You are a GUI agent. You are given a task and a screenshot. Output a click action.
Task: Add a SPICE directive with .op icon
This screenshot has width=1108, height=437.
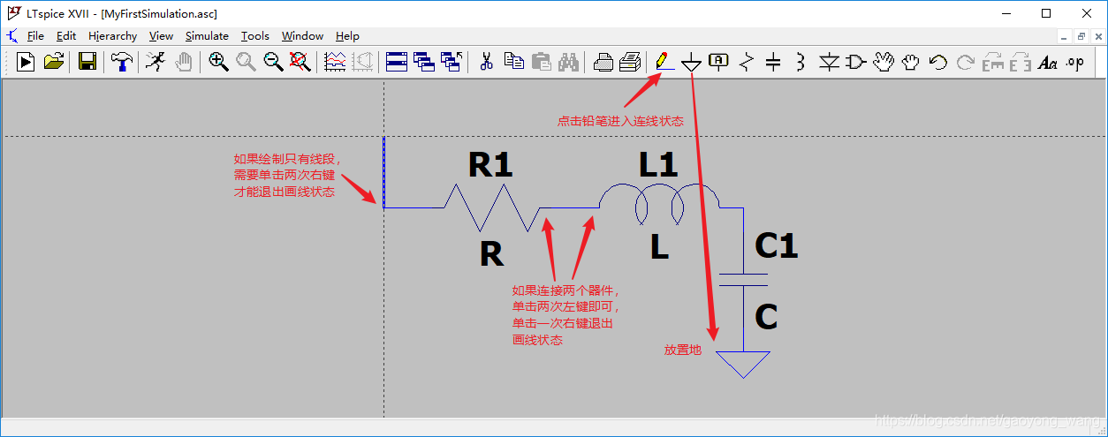pos(1075,62)
